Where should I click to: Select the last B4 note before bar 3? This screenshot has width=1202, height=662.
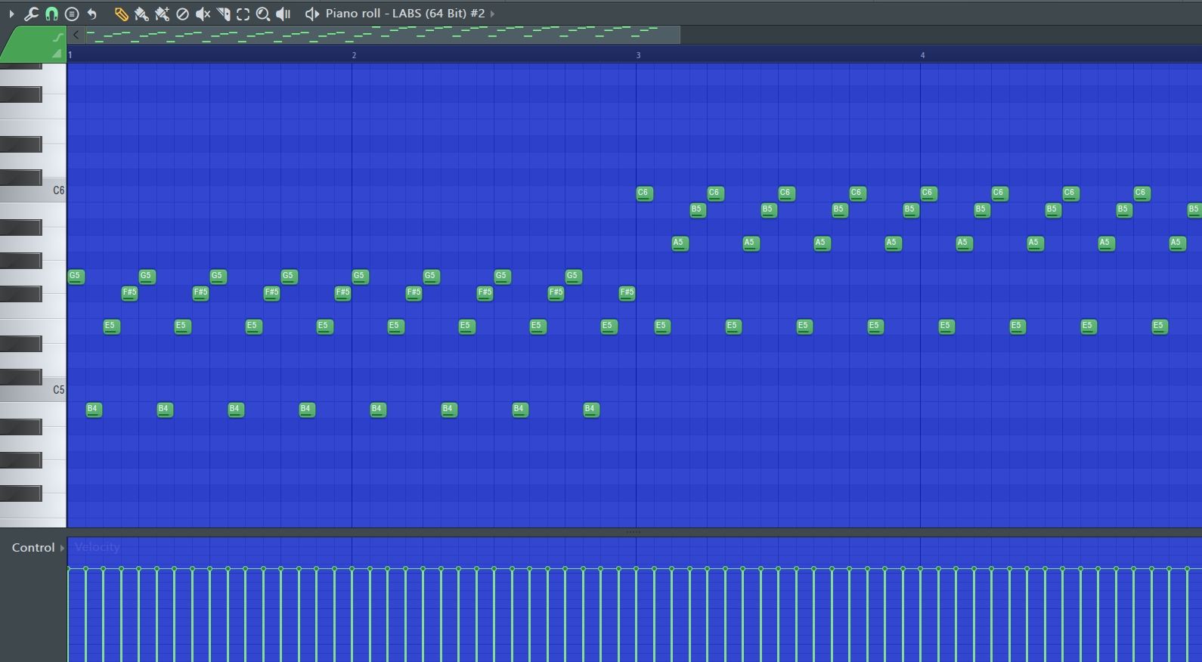[x=591, y=410]
